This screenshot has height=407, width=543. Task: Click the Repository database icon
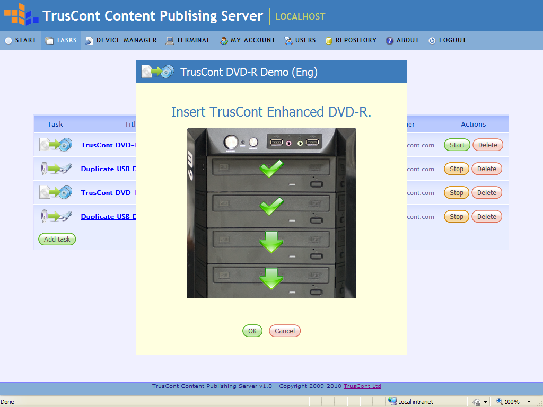point(329,41)
